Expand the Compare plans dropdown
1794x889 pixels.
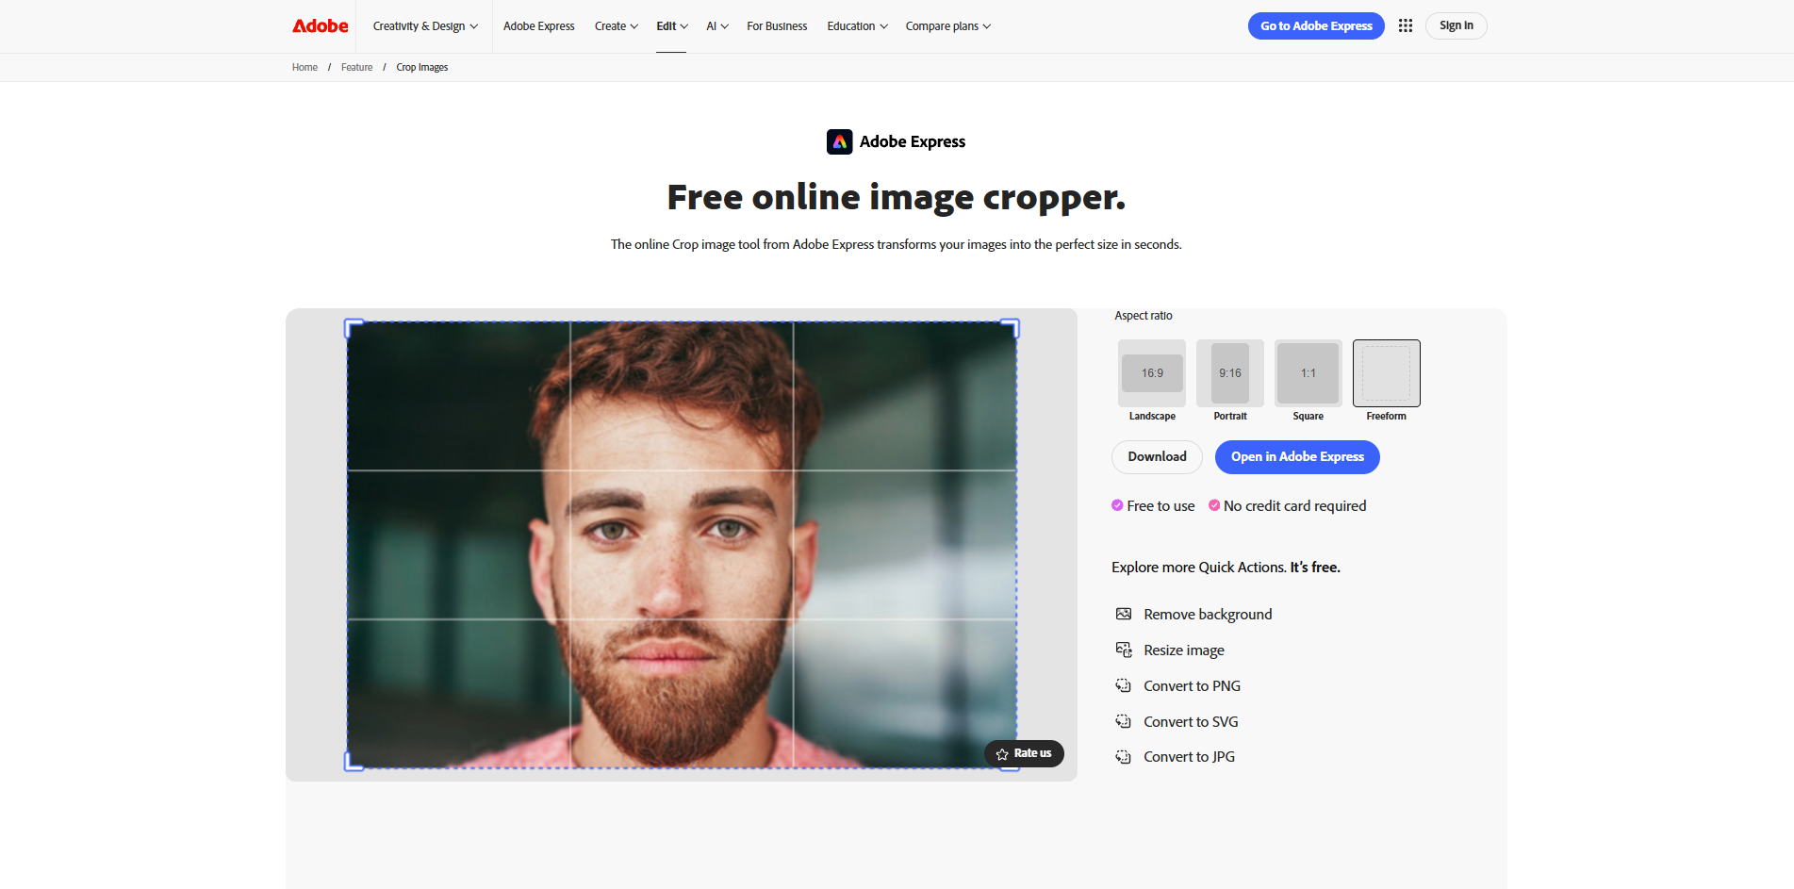pos(948,26)
